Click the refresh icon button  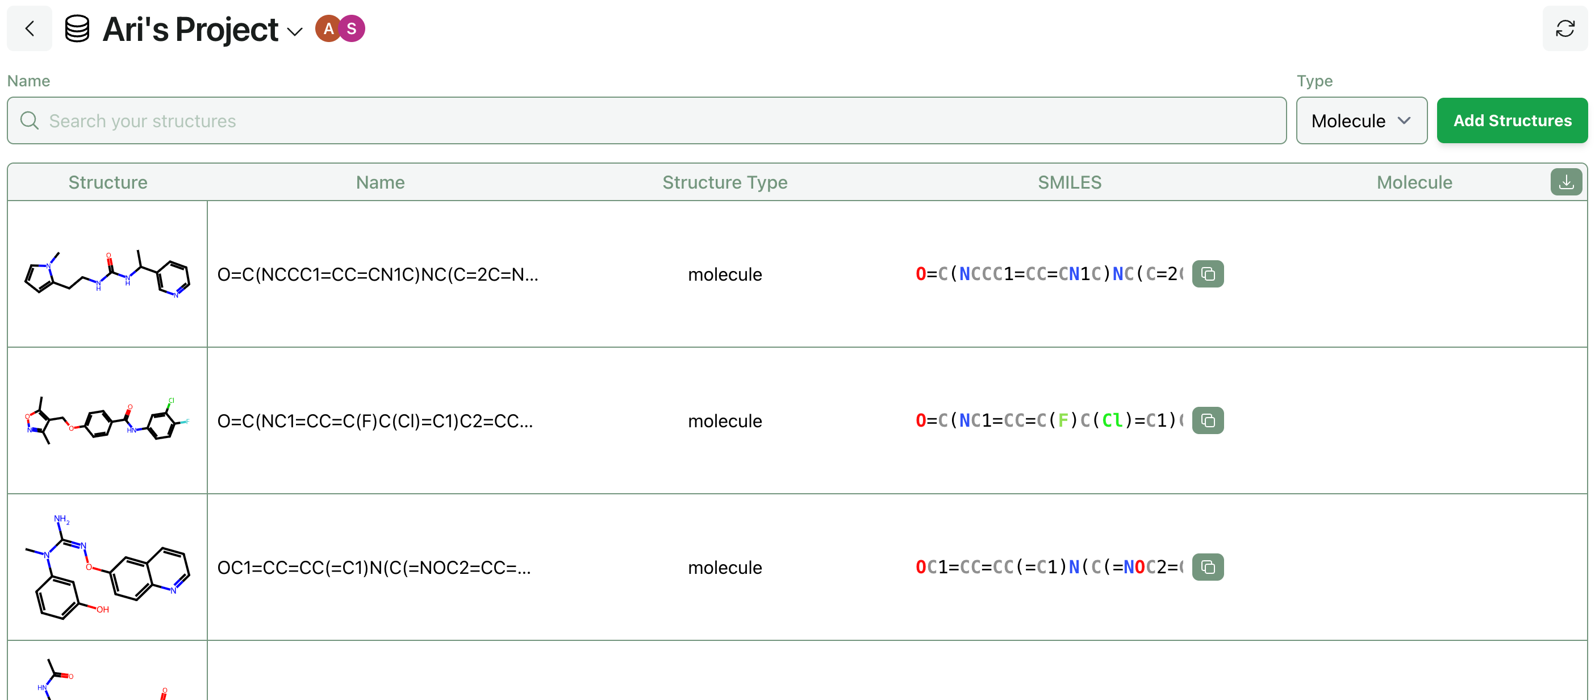pos(1565,28)
